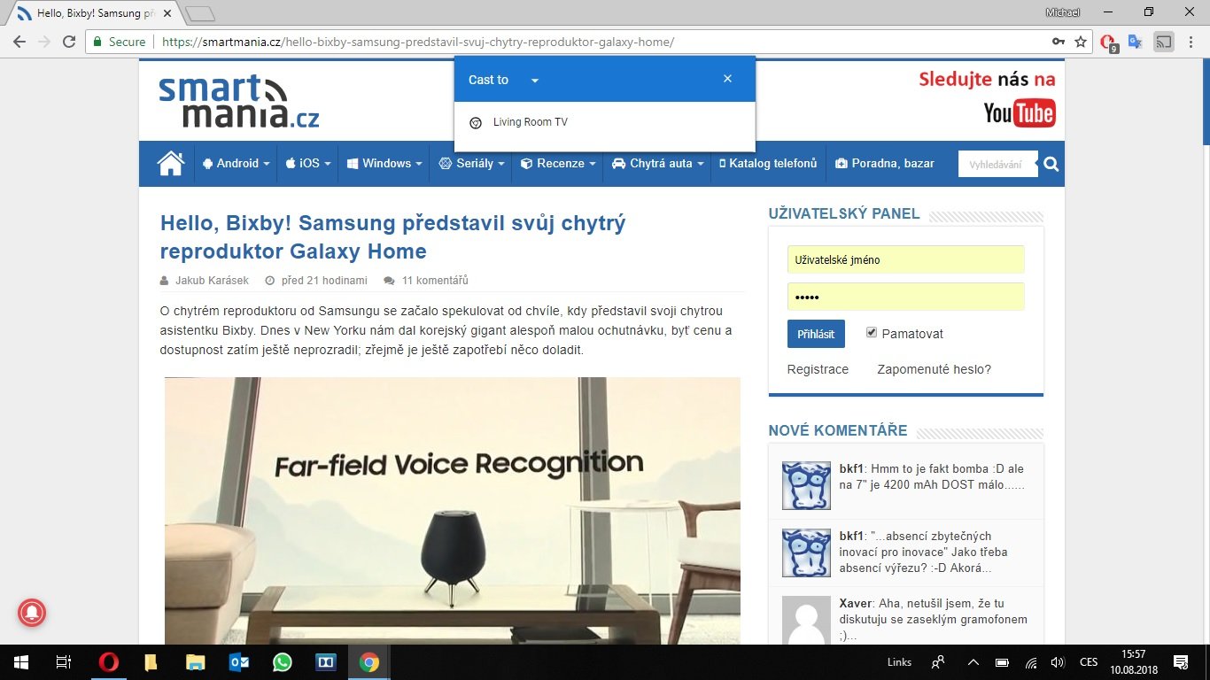Click the Uživatelské jméno username field
Image resolution: width=1210 pixels, height=680 pixels.
tap(905, 259)
